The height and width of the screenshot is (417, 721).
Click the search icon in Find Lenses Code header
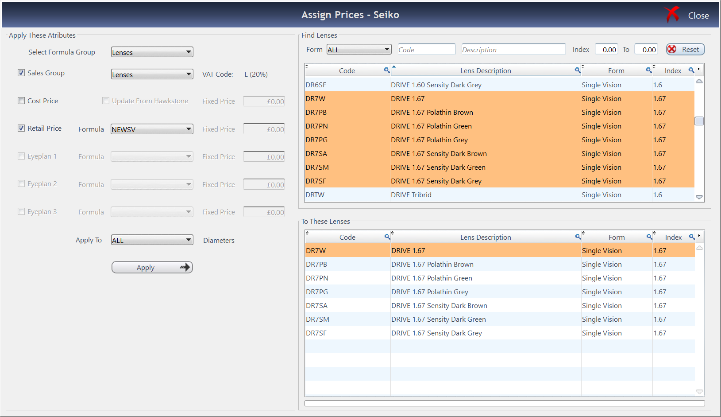click(387, 70)
